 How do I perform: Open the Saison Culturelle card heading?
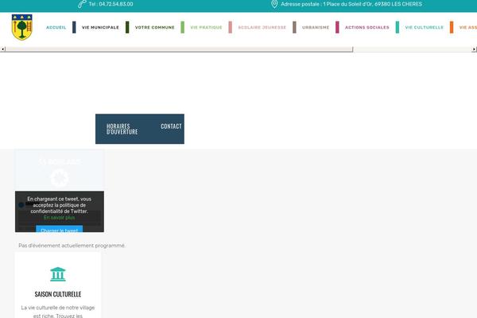[x=58, y=294]
